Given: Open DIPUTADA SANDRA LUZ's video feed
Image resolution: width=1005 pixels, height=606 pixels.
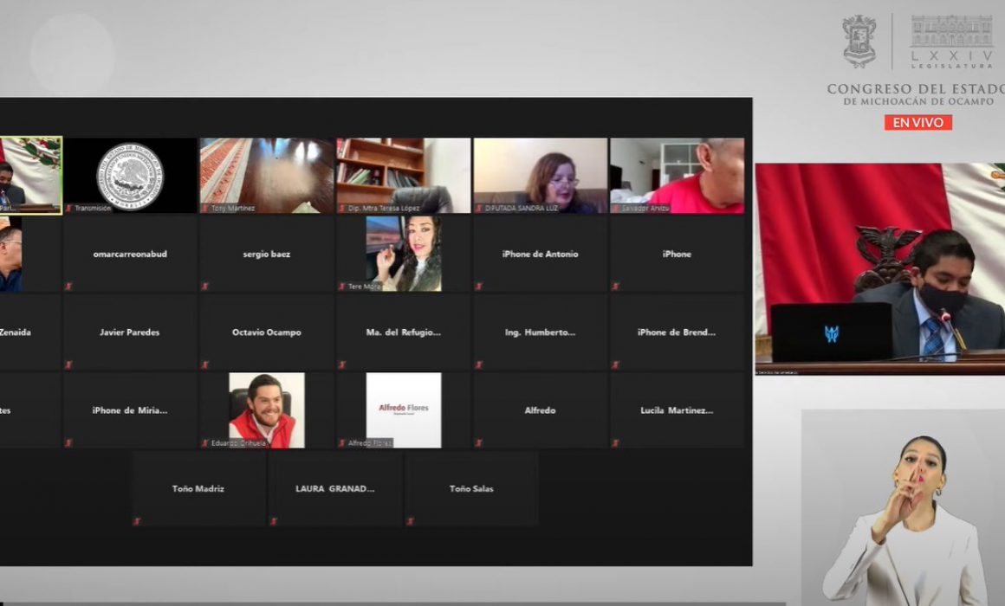Looking at the screenshot, I should pyautogui.click(x=541, y=176).
